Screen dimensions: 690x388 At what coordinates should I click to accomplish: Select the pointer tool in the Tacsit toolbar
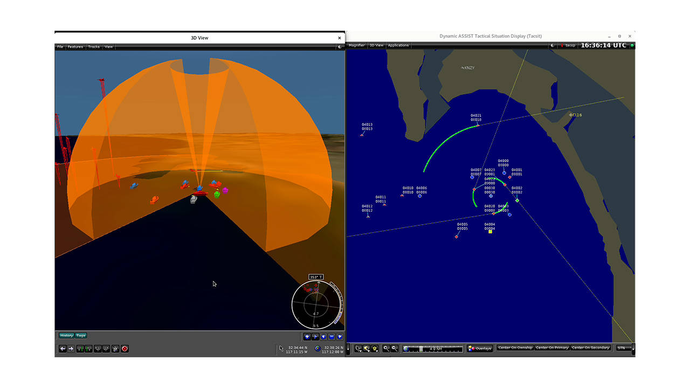(x=358, y=348)
